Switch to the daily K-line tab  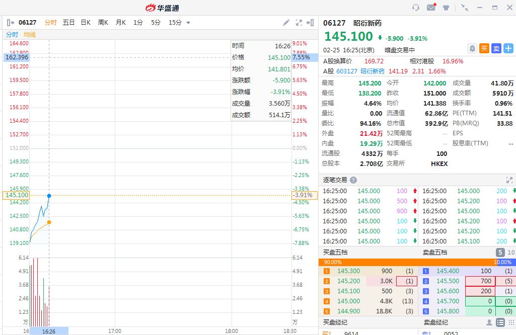click(86, 23)
